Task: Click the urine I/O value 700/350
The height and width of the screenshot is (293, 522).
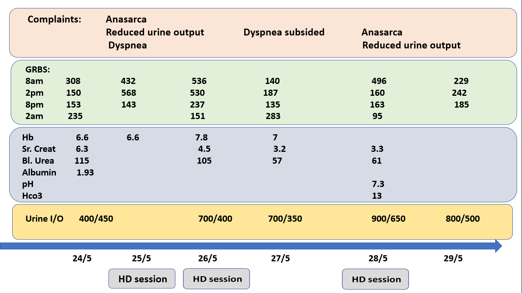Action: [285, 219]
